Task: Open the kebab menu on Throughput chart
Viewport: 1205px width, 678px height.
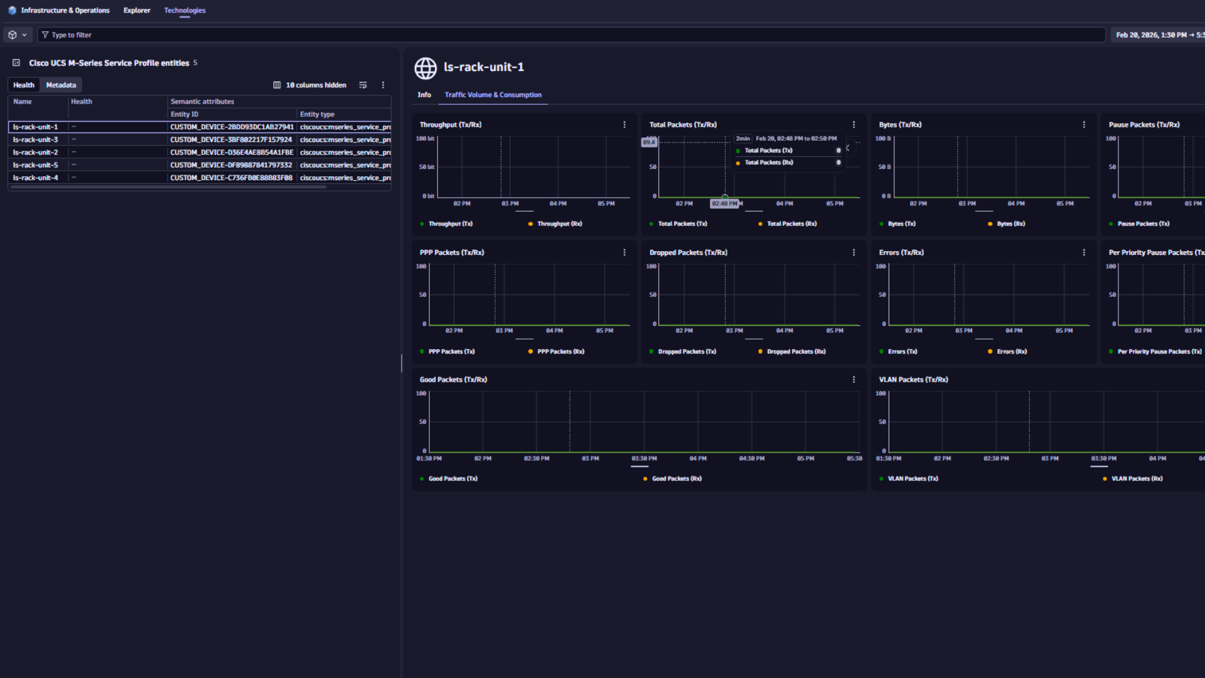Action: pyautogui.click(x=624, y=125)
